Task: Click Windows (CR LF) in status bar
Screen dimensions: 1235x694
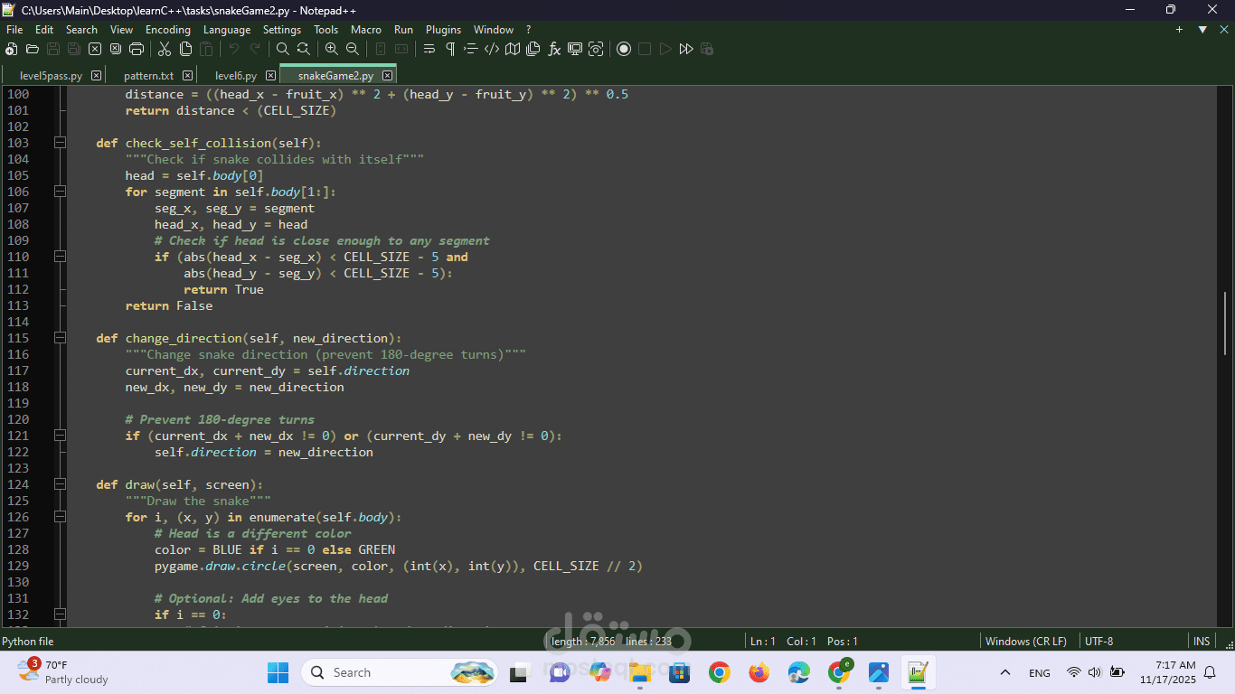Action: tap(1025, 642)
